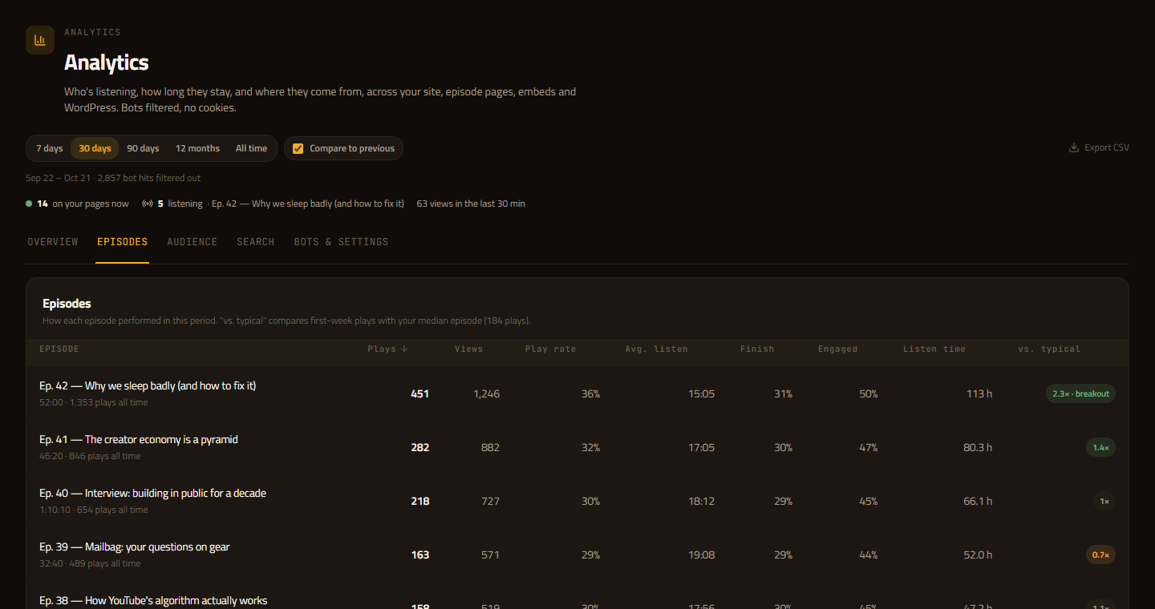Select the All time range
This screenshot has height=609, width=1155.
[x=251, y=148]
